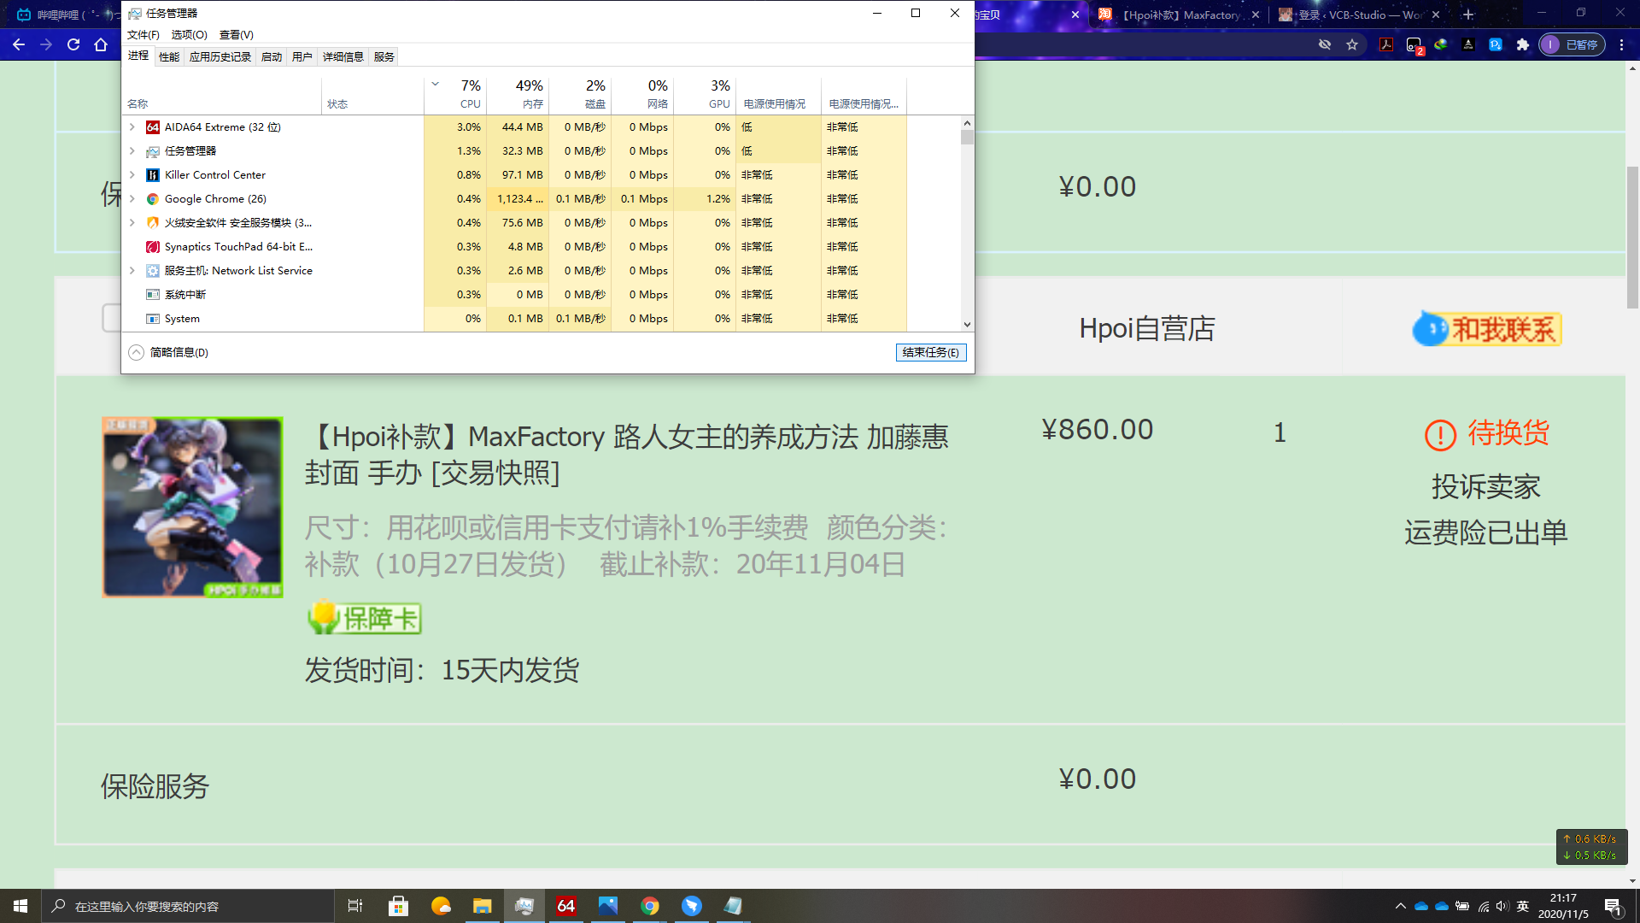Click the AIDA64 Extreme process icon
The width and height of the screenshot is (1640, 923).
[x=153, y=127]
